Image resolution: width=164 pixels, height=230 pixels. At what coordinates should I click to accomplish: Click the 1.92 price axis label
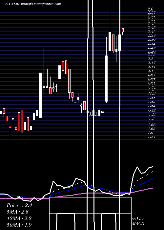pos(152,94)
